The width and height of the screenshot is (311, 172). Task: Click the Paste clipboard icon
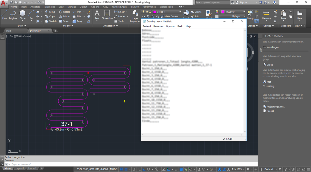coord(284,15)
